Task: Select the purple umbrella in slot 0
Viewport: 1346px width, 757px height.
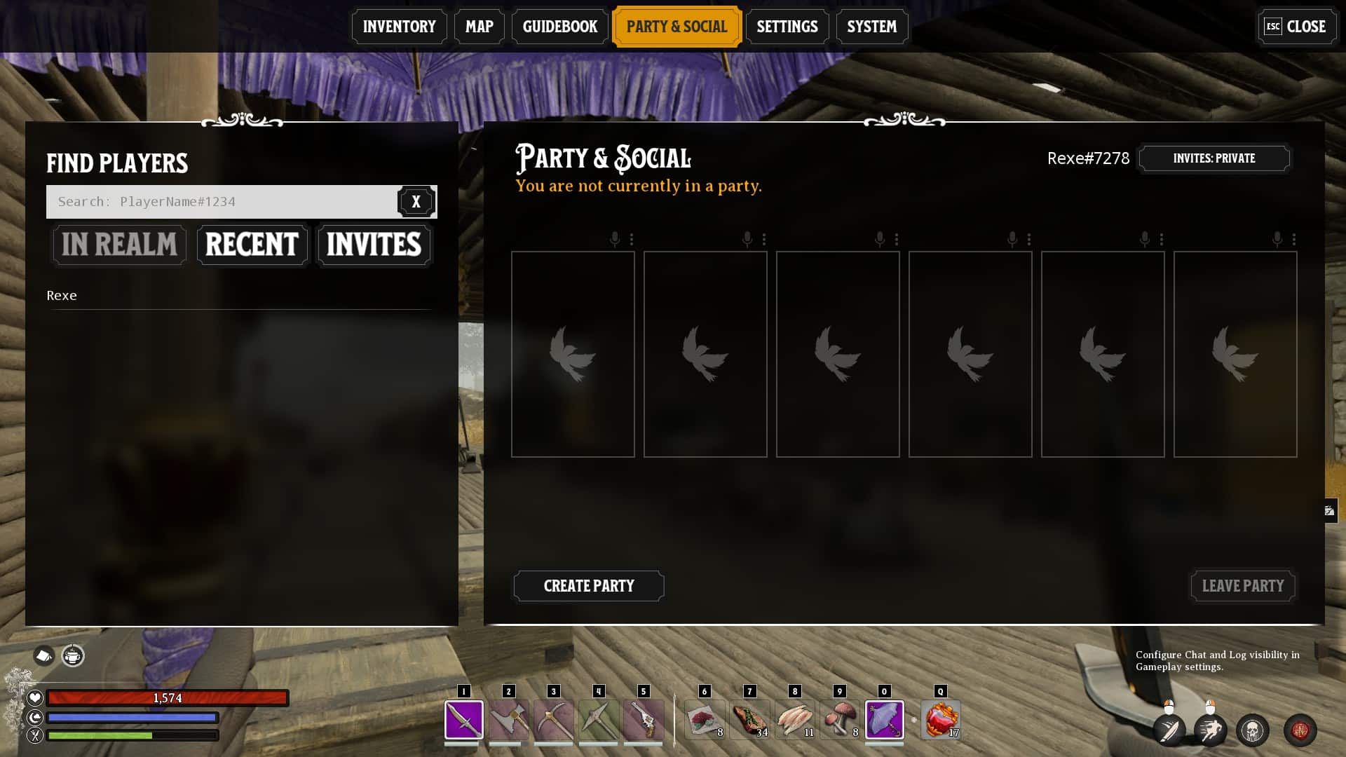Action: [885, 719]
